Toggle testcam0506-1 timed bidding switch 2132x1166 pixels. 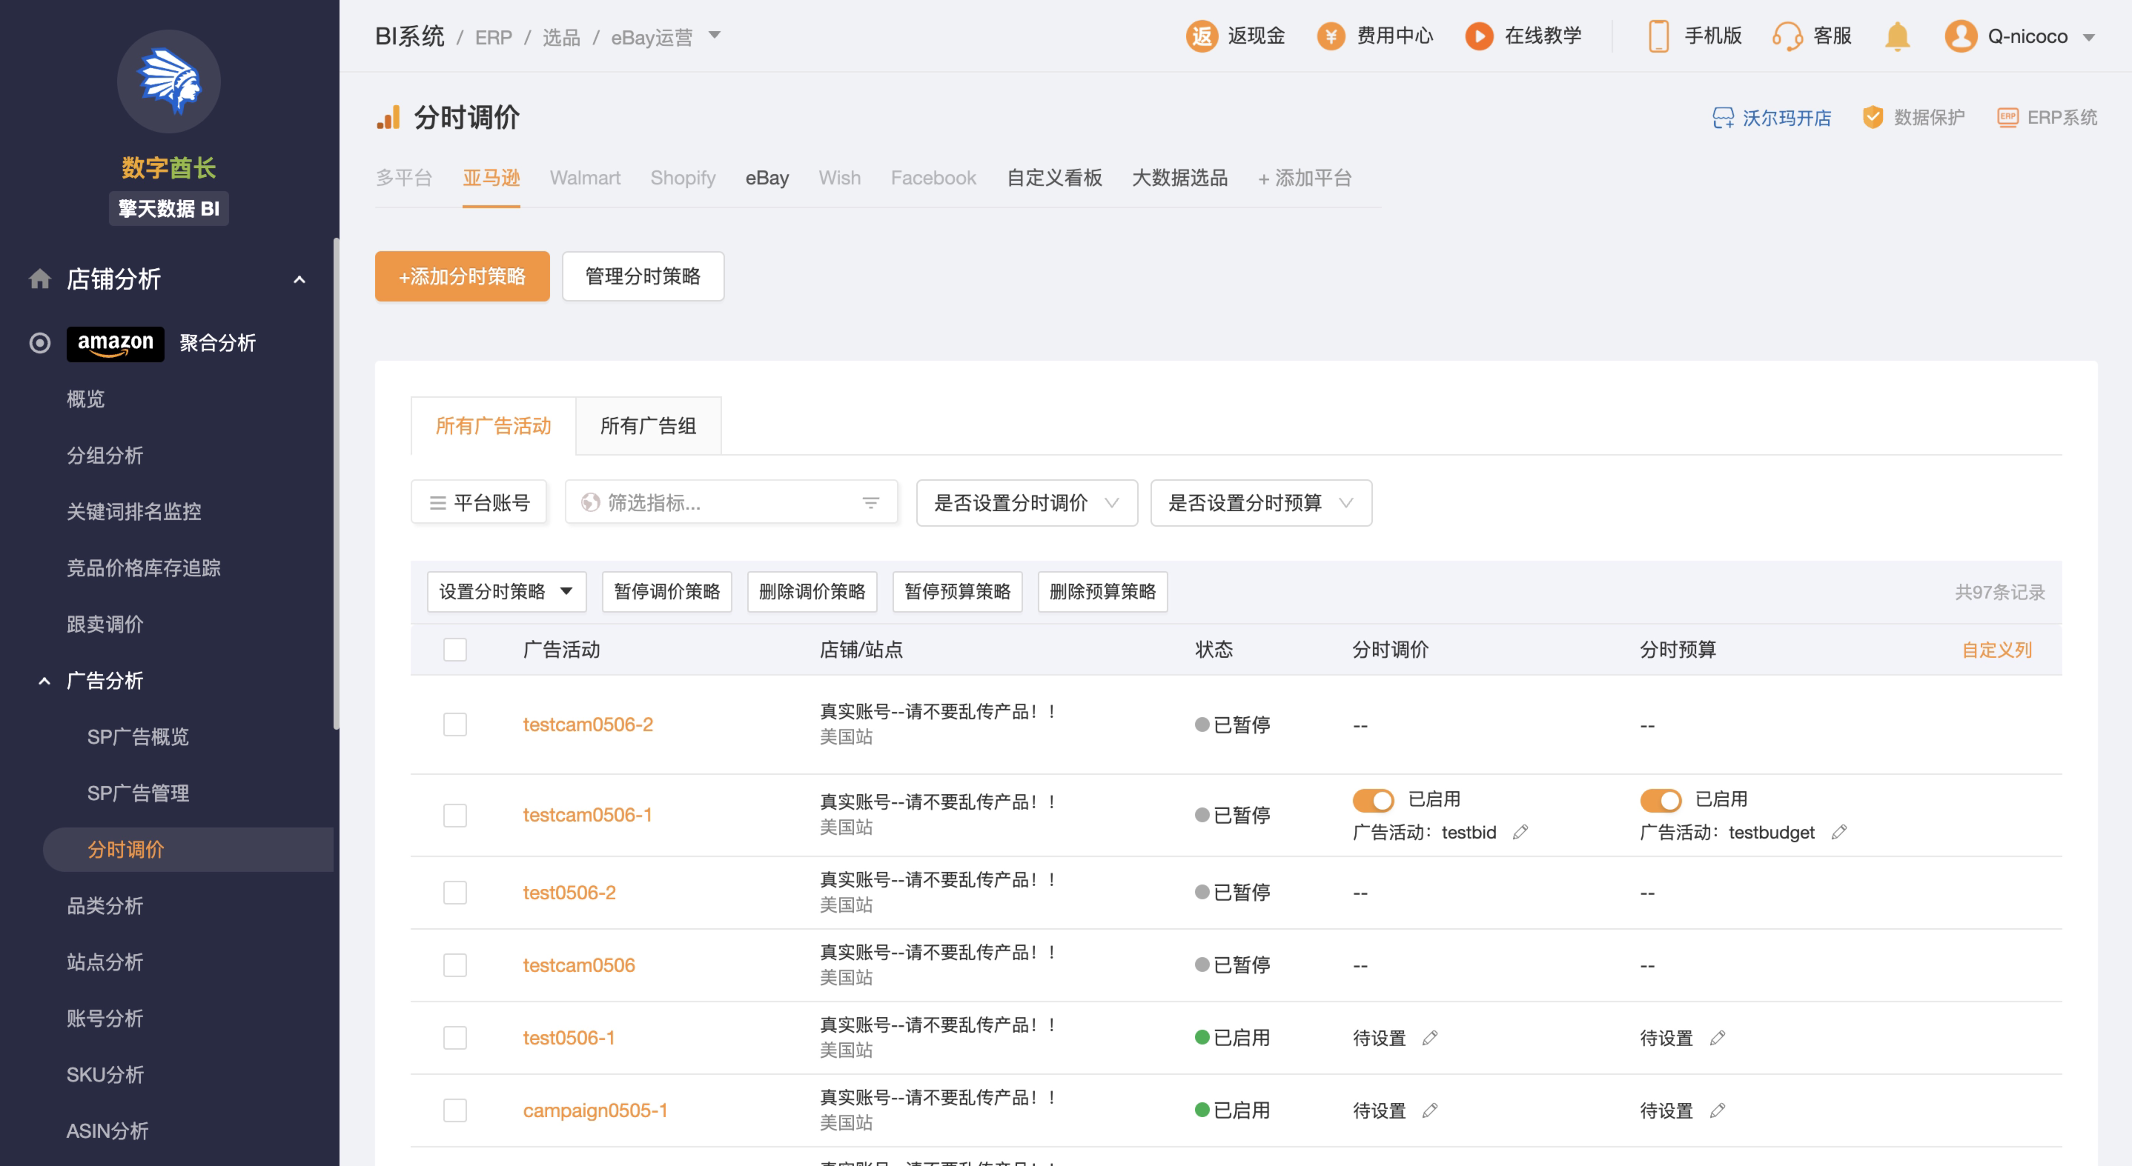[x=1372, y=799]
